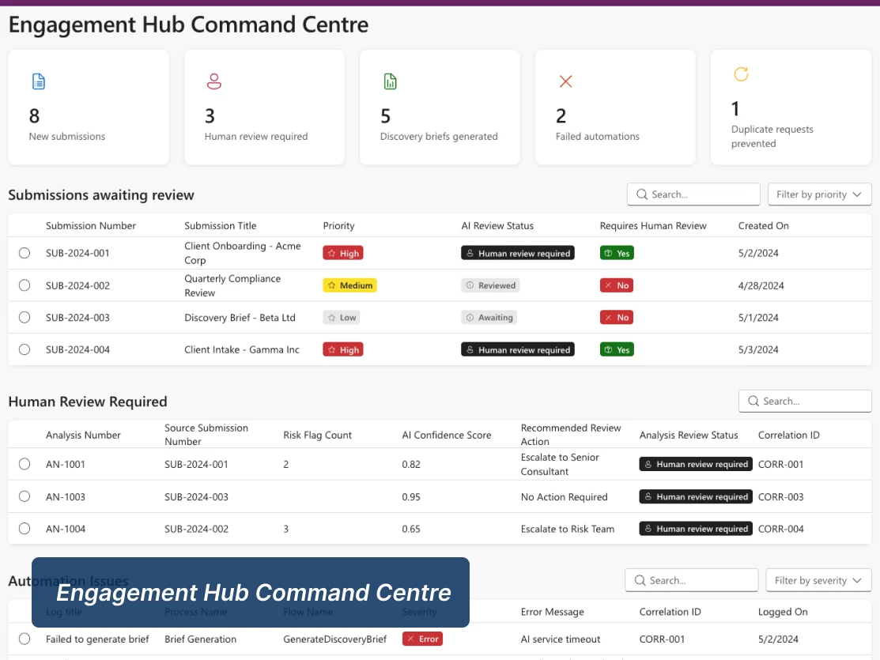Click the person icon on Human review card
The width and height of the screenshot is (880, 660).
click(x=213, y=82)
